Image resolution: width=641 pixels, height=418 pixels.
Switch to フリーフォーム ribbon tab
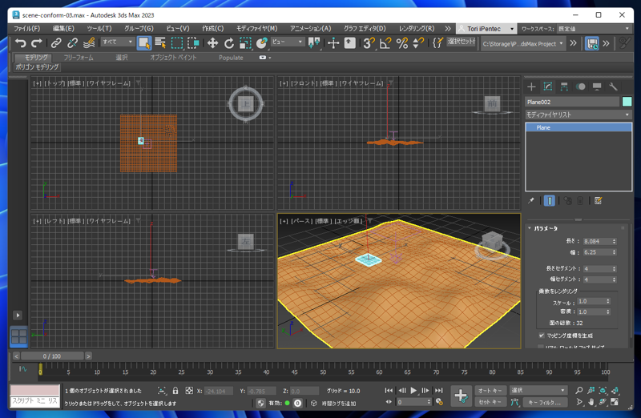click(x=79, y=58)
